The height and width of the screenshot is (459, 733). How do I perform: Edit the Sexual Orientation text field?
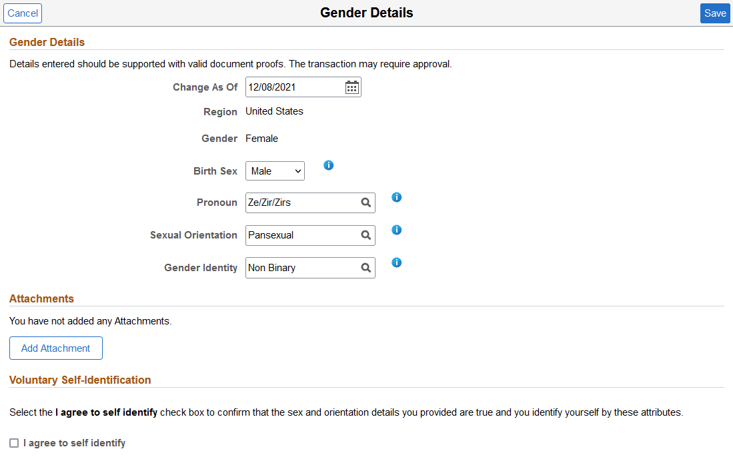click(x=300, y=235)
